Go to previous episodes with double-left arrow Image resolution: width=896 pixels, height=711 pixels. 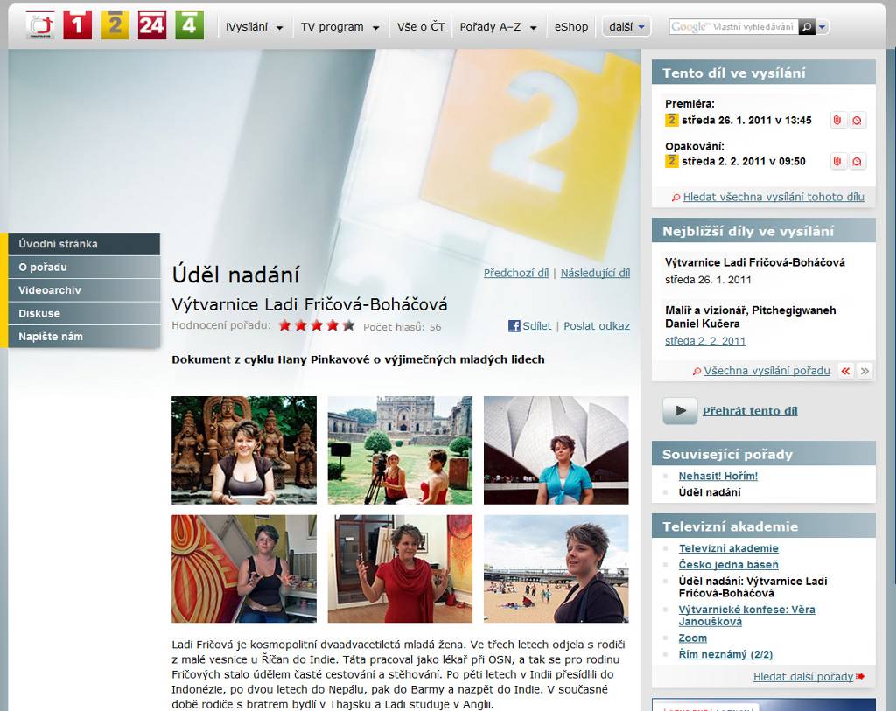(846, 371)
